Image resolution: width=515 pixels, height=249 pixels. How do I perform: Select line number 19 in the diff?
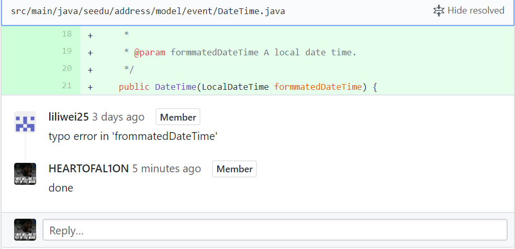[66, 51]
